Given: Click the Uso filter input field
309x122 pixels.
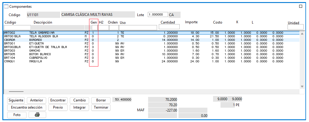Looking at the screenshot, I should click(x=138, y=27).
